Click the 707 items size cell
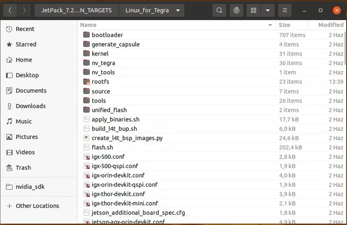This screenshot has height=225, width=347. (x=292, y=35)
